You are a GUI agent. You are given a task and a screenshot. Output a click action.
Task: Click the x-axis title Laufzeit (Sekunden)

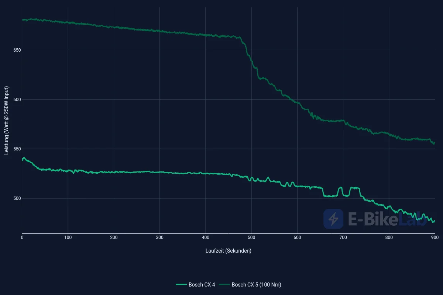229,251
